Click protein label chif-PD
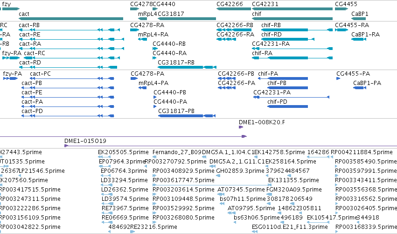 278,102
